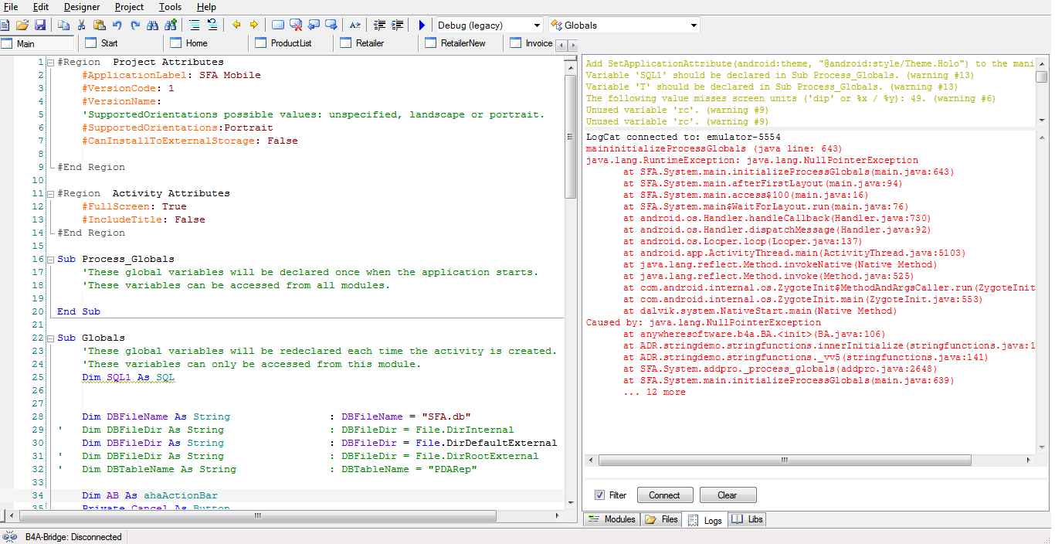This screenshot has width=1055, height=544.
Task: Open the Designer menu
Action: (81, 7)
